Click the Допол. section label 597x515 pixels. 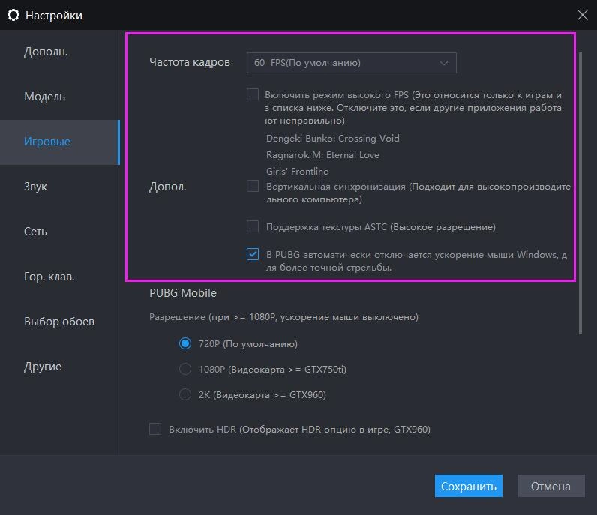point(167,187)
